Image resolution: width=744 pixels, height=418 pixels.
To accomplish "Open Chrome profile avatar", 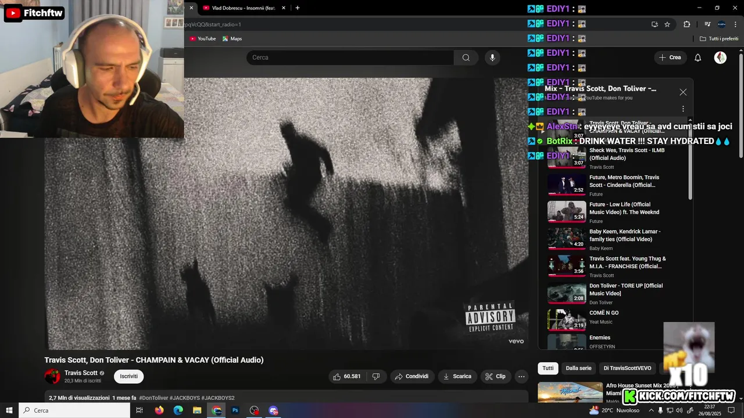I will point(721,24).
